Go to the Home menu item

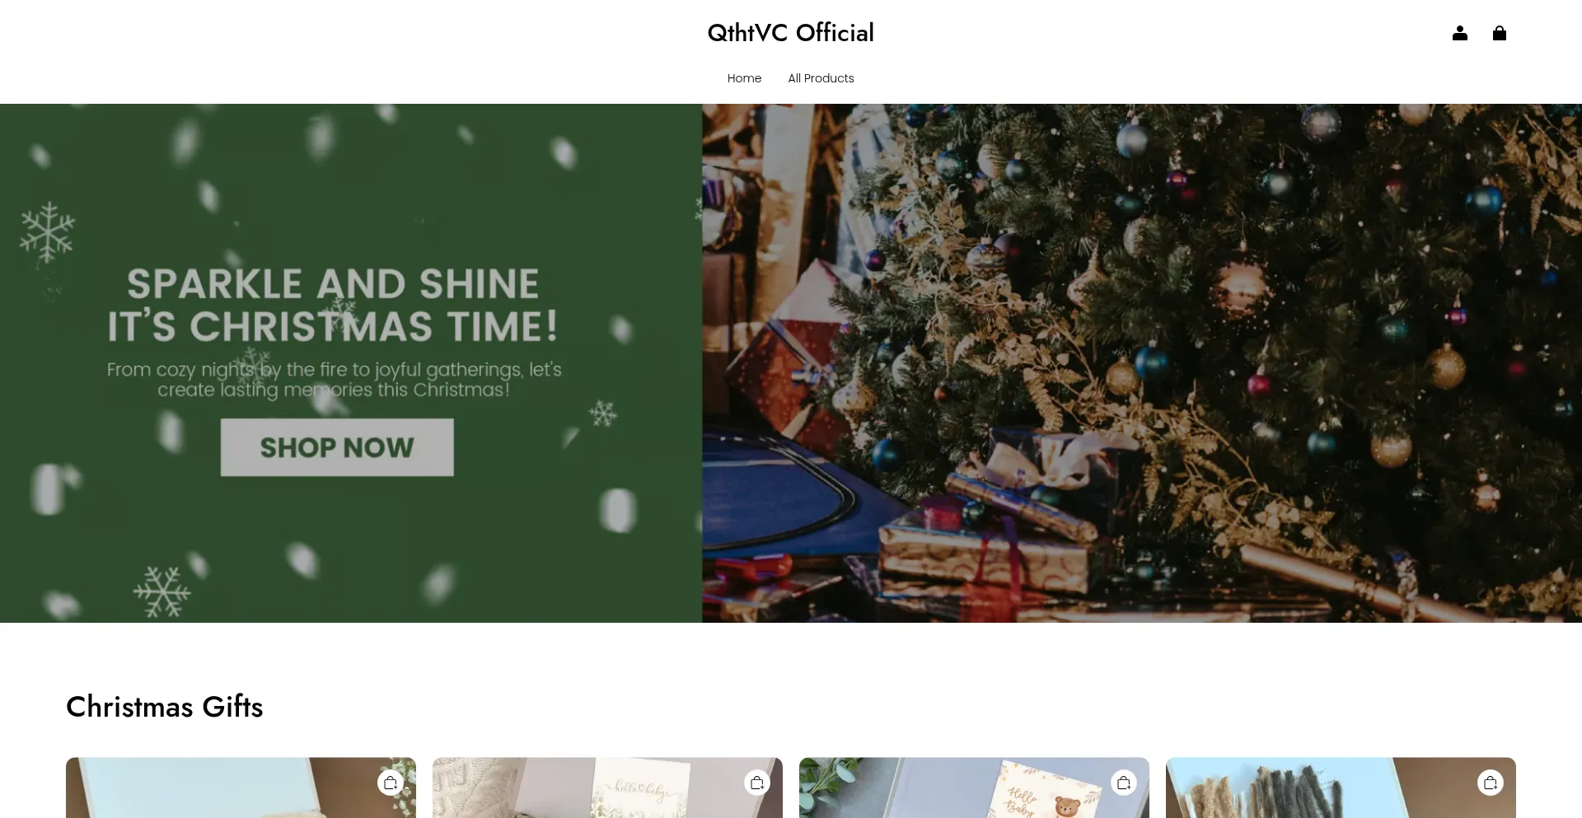coord(744,78)
